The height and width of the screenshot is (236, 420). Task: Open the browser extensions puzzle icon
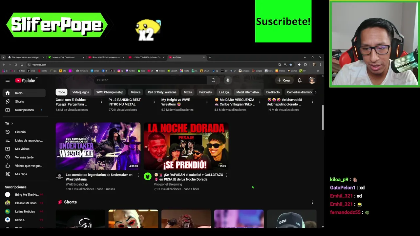pyautogui.click(x=305, y=65)
